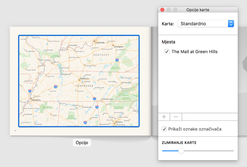Click the Interstate 75 shield in Kentucky
This screenshot has height=167, width=247.
coord(117,60)
